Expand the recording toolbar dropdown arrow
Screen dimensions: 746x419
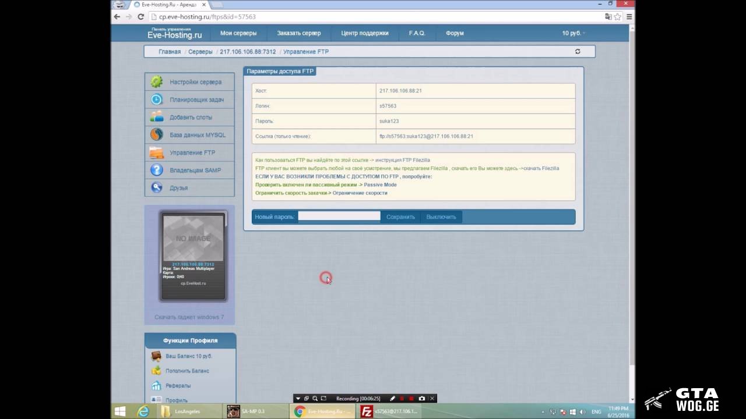[x=298, y=399]
